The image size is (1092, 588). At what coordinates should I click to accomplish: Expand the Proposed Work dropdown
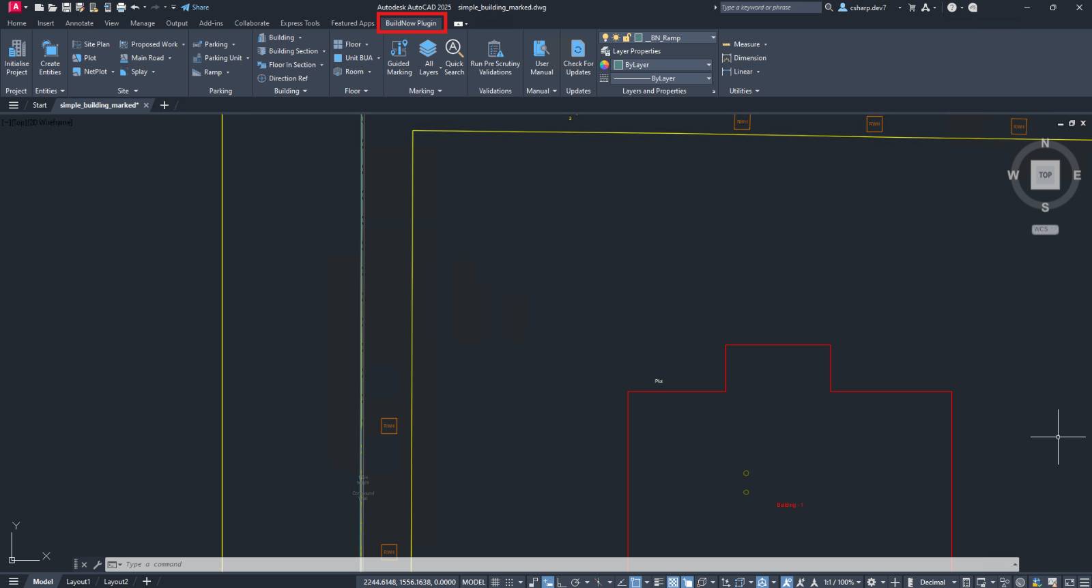(184, 44)
